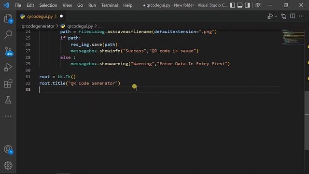
Task: Click the showwarning call on line 29
Action: tap(114, 64)
